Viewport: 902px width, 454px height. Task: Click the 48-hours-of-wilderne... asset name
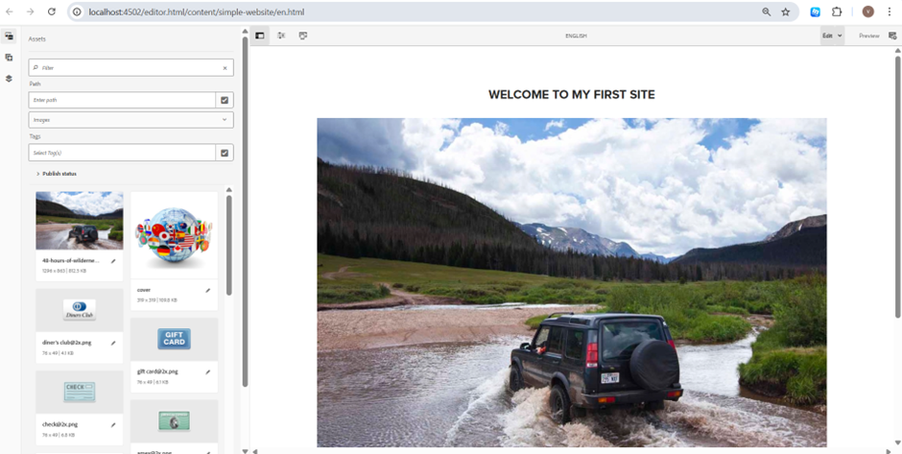pos(70,260)
